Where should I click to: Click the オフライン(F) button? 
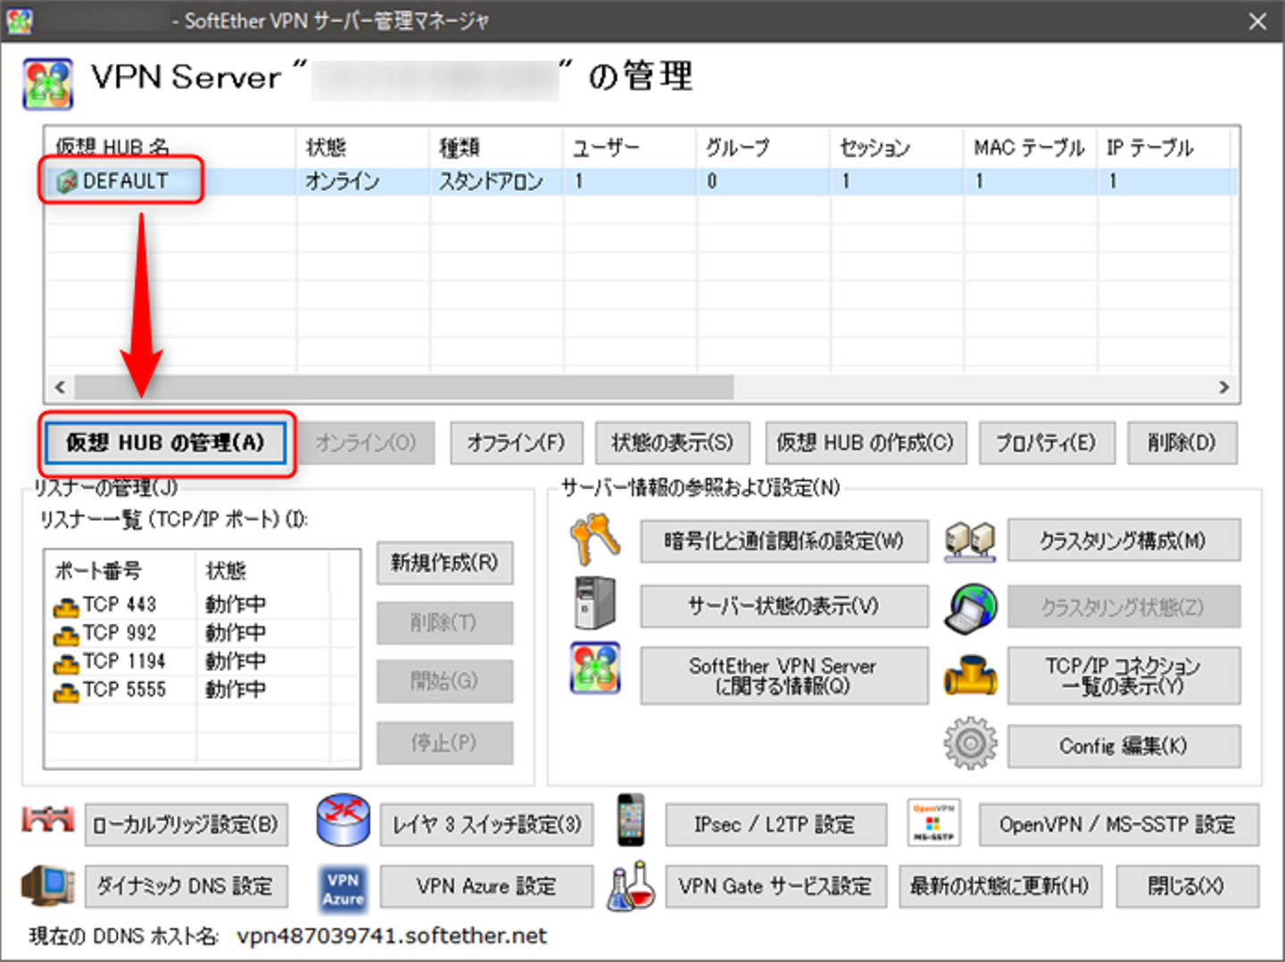click(x=517, y=443)
